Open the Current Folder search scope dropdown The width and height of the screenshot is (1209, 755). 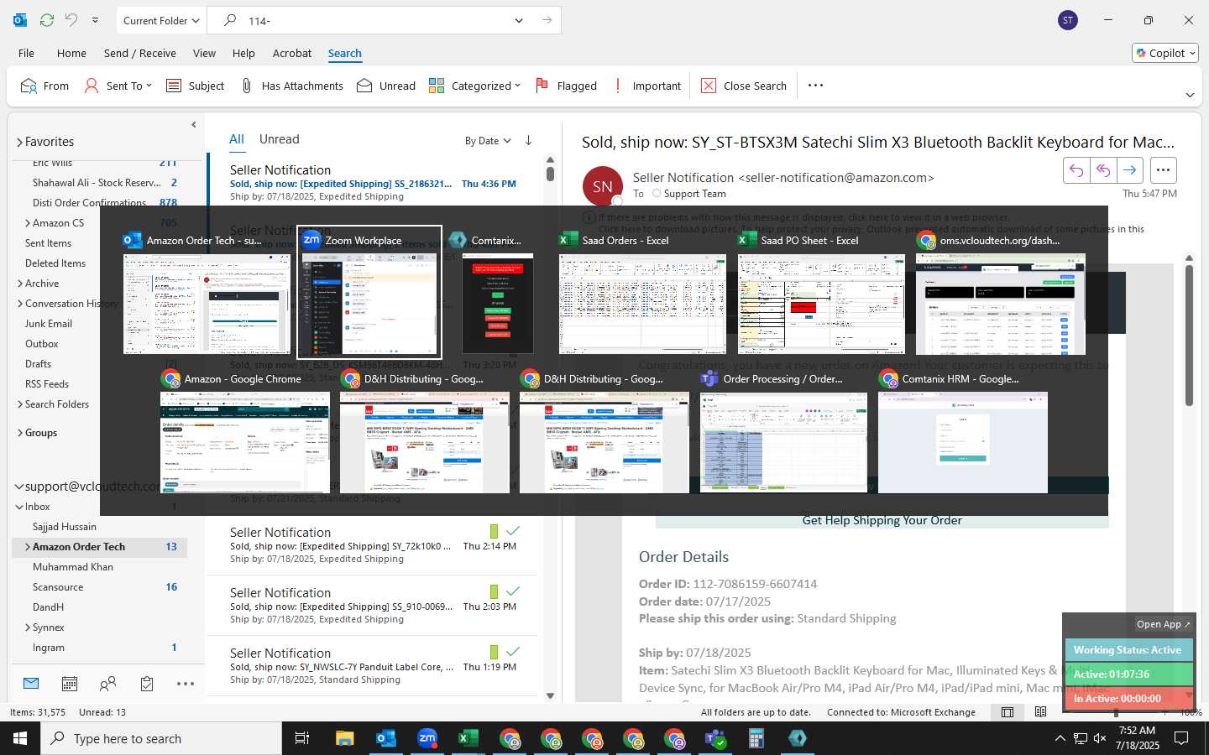coord(161,20)
